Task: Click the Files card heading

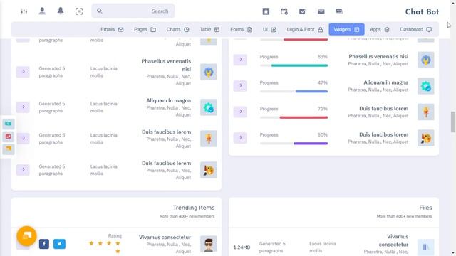Action: click(425, 208)
